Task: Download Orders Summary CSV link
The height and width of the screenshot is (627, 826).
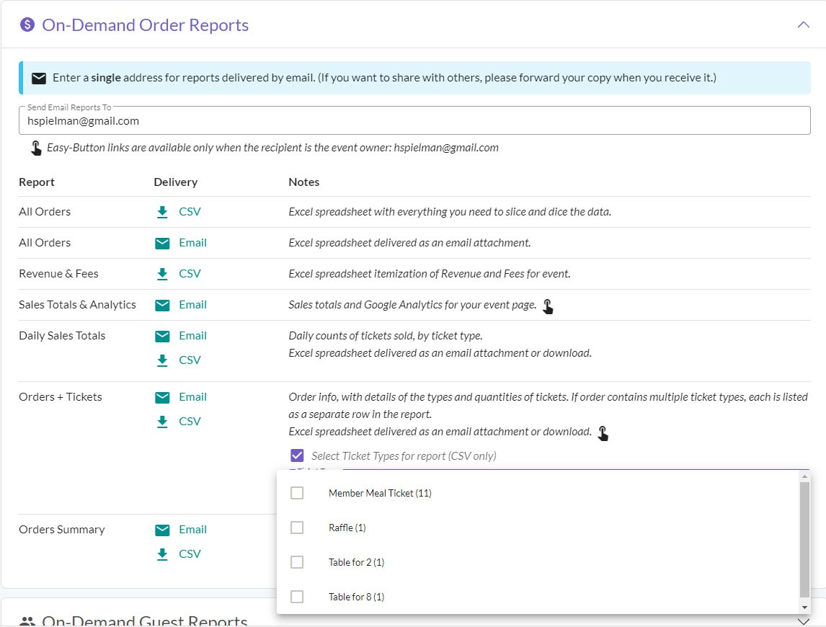Action: 190,554
